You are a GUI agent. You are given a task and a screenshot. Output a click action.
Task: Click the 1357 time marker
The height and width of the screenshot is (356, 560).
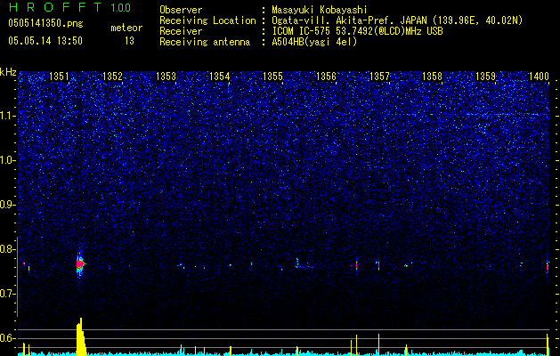tap(379, 76)
